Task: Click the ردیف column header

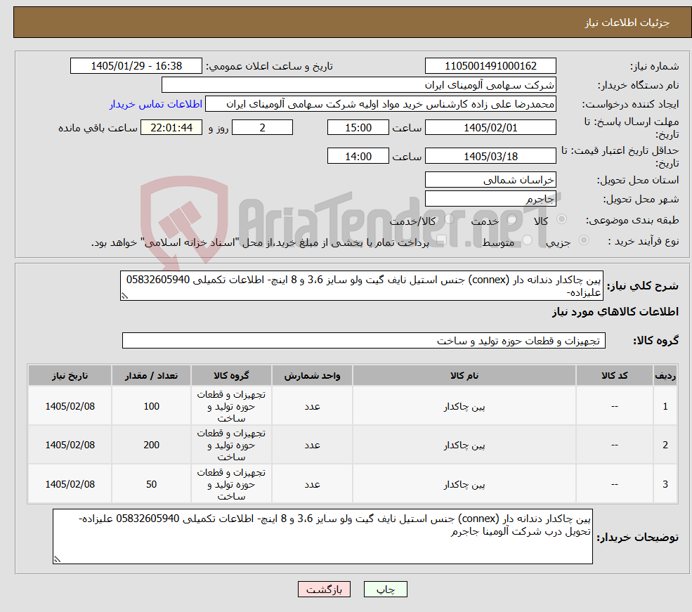Action: coord(665,375)
